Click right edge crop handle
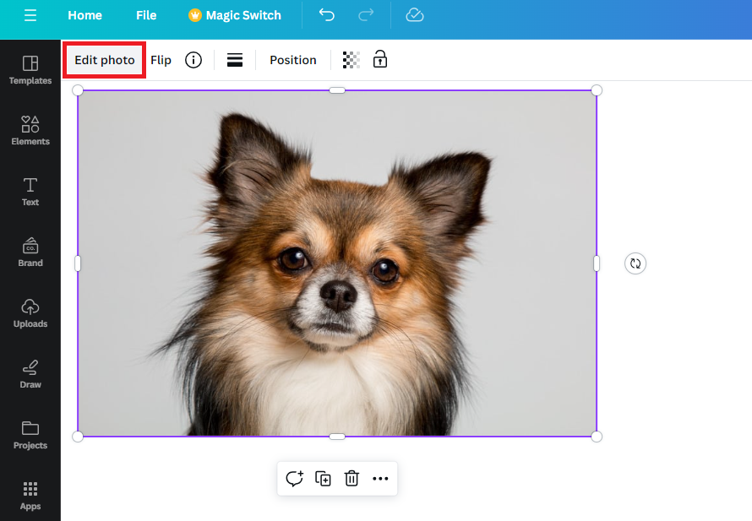 pyautogui.click(x=597, y=263)
